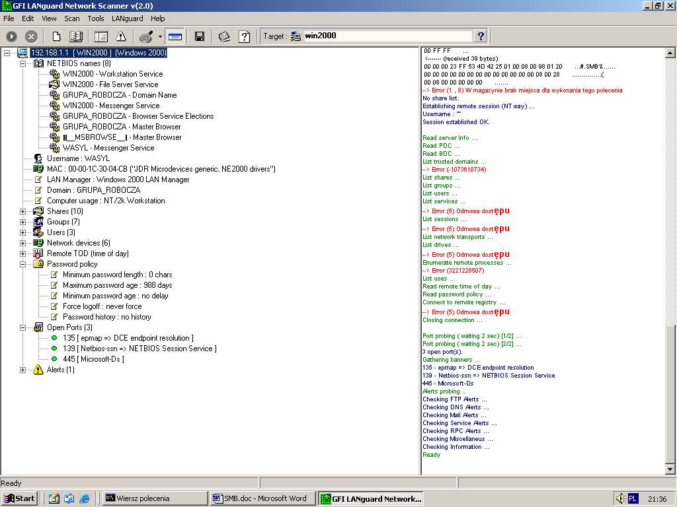Image resolution: width=677 pixels, height=507 pixels.
Task: Open the Edit menu
Action: tap(28, 18)
